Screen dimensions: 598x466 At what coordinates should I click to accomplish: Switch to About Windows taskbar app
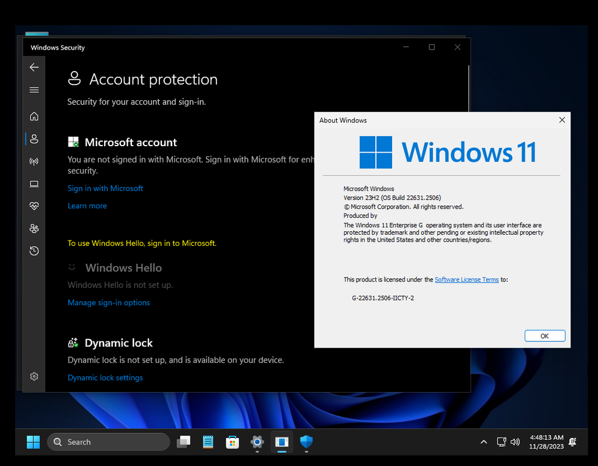click(x=282, y=442)
